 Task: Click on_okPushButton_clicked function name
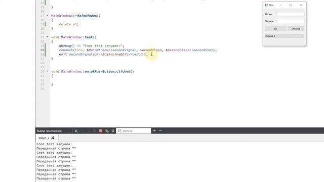(107, 71)
